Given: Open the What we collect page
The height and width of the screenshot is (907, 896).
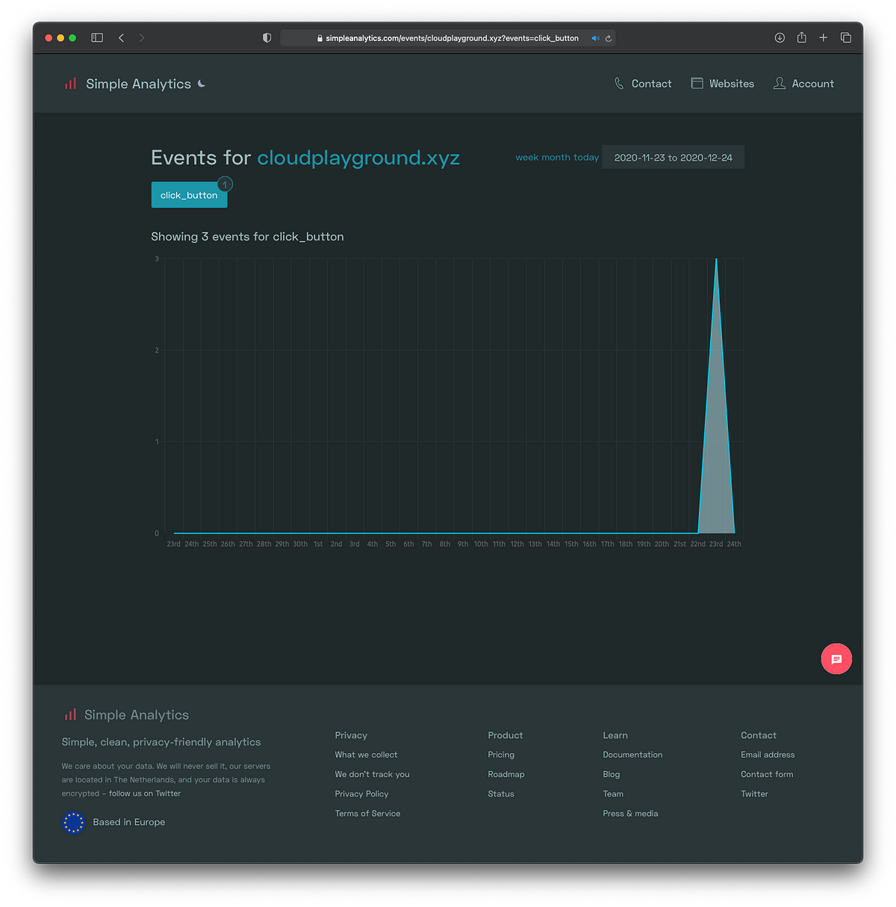Looking at the screenshot, I should [x=366, y=755].
